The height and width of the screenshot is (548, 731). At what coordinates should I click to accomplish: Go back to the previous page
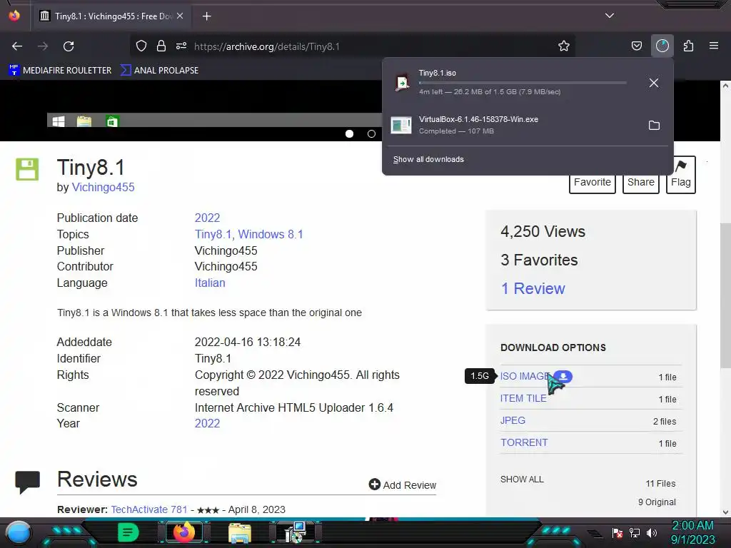point(17,46)
